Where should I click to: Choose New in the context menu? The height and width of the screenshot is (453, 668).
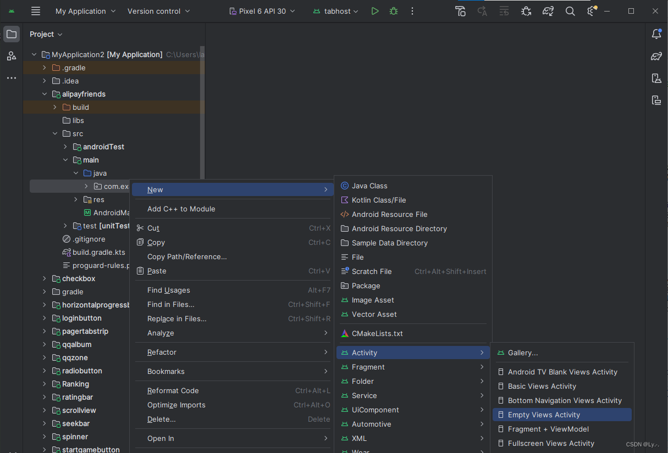tap(233, 189)
